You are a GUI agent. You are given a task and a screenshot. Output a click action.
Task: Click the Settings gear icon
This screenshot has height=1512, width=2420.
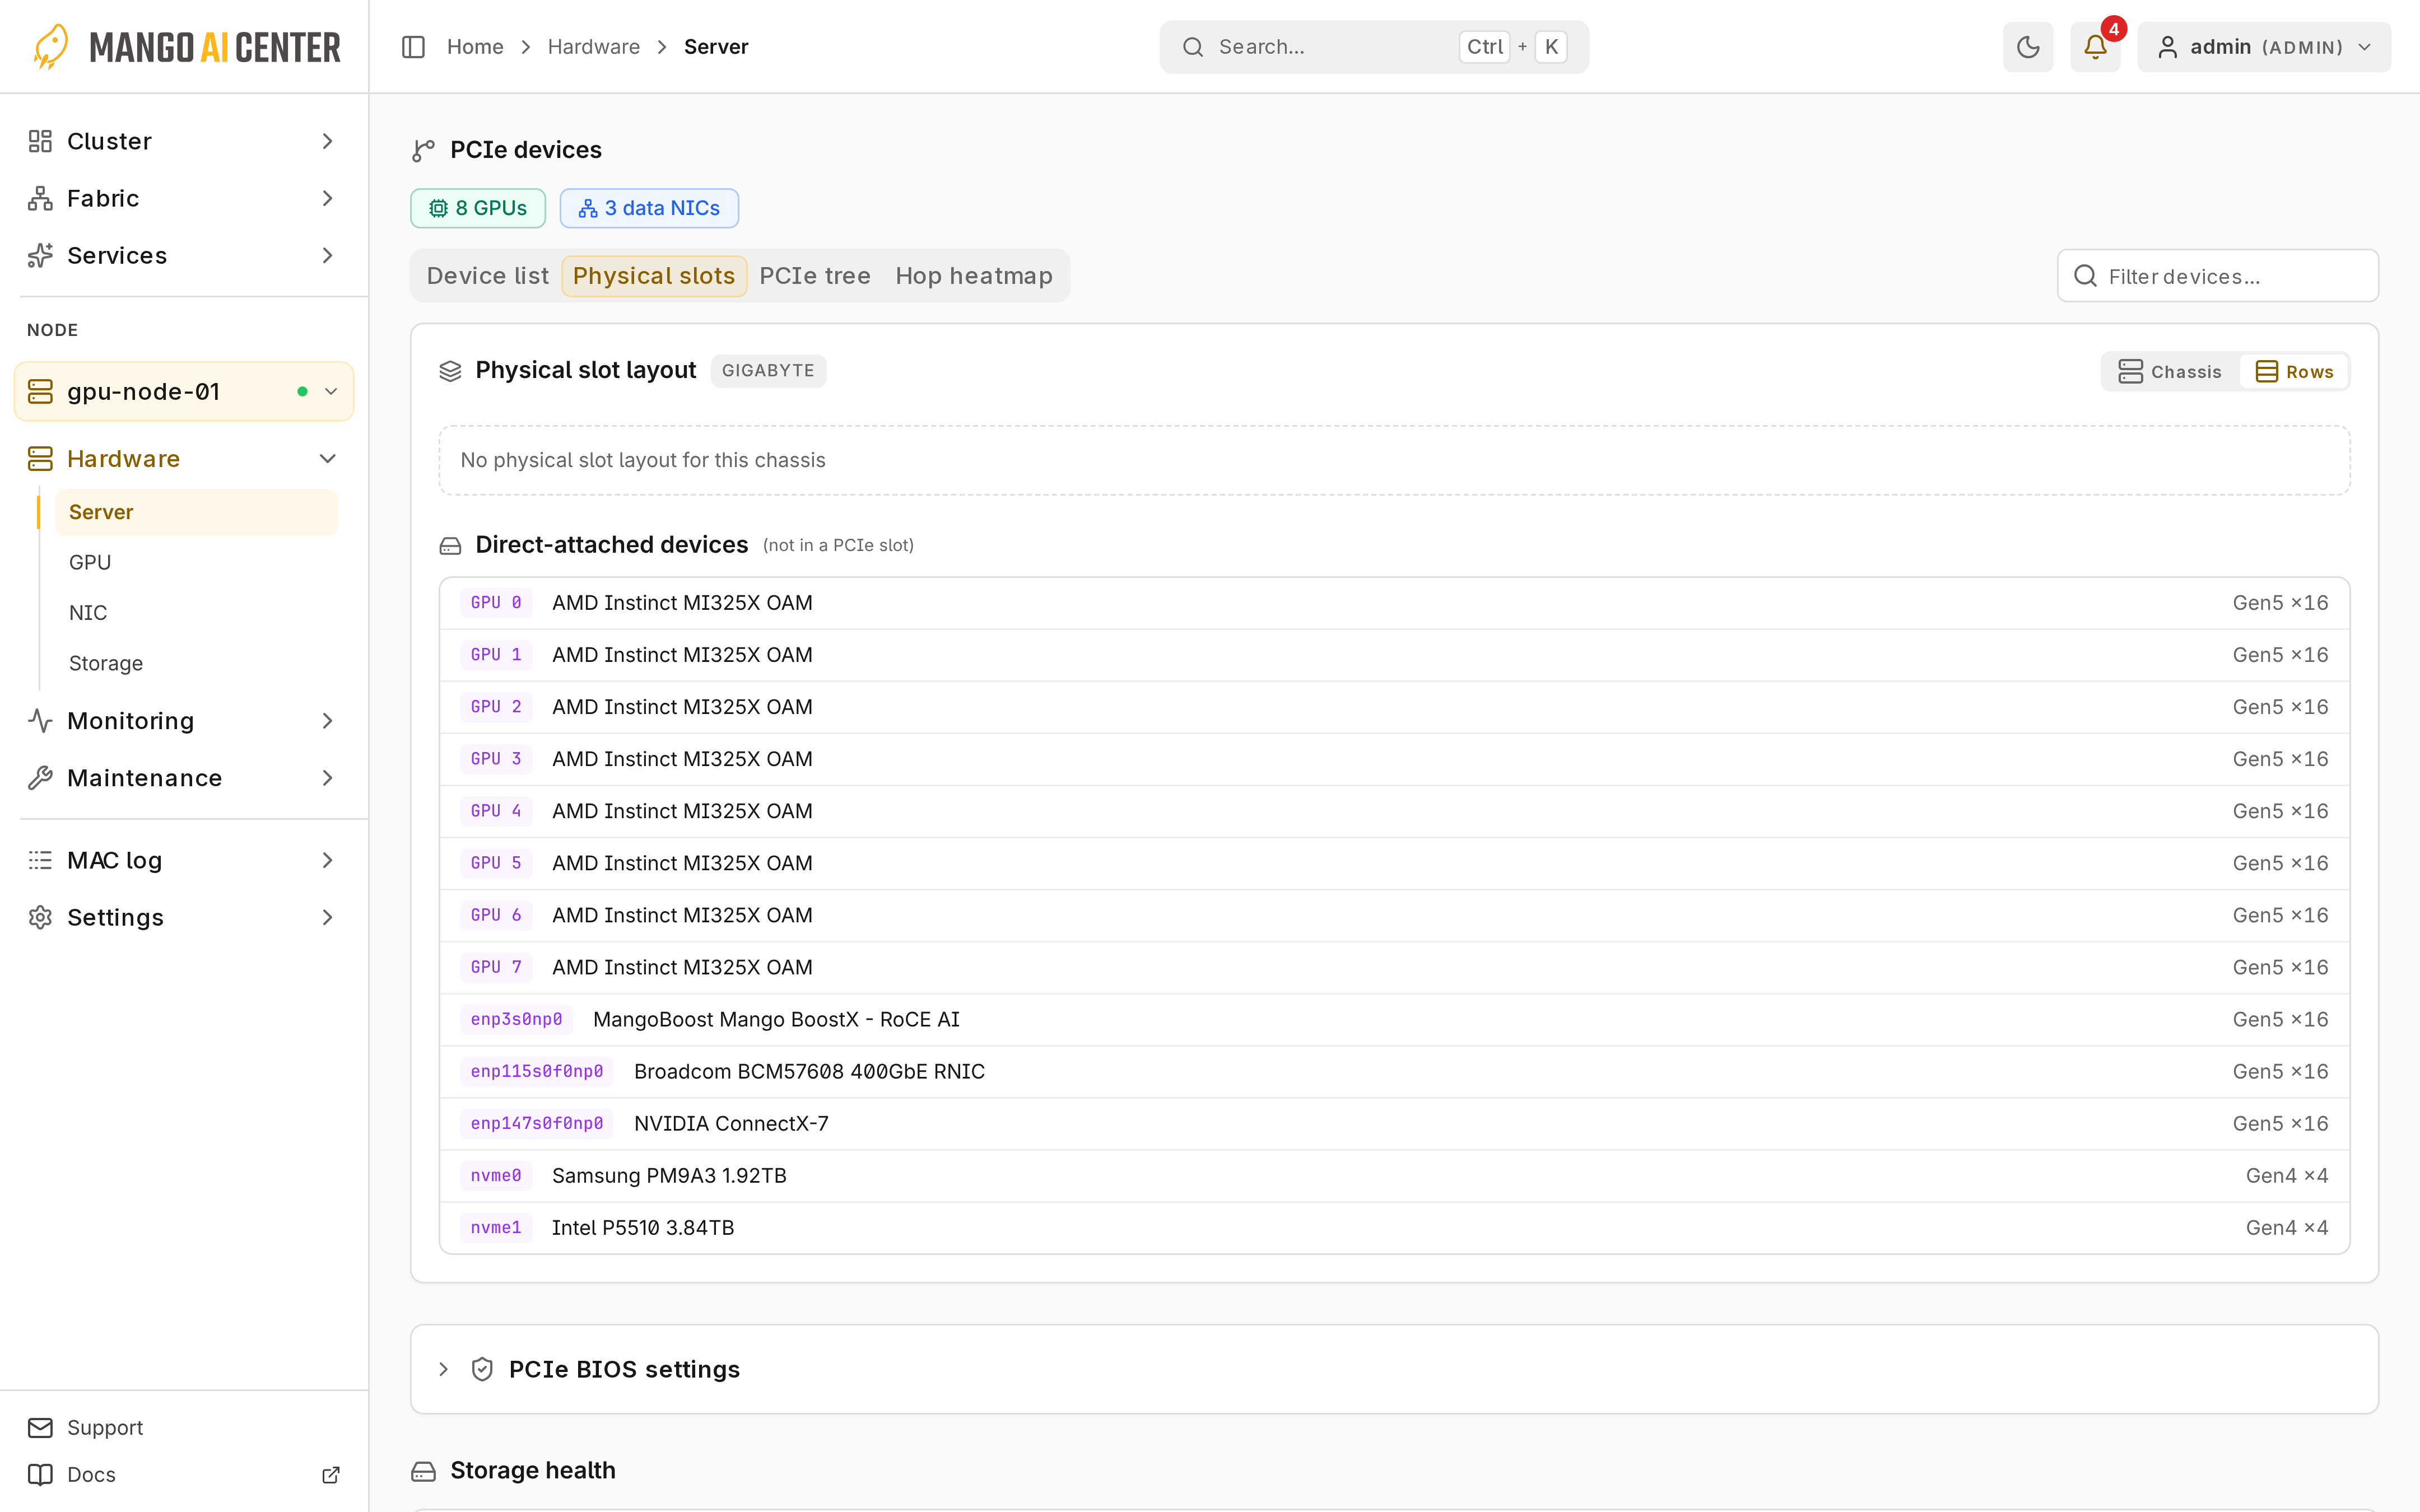tap(40, 917)
